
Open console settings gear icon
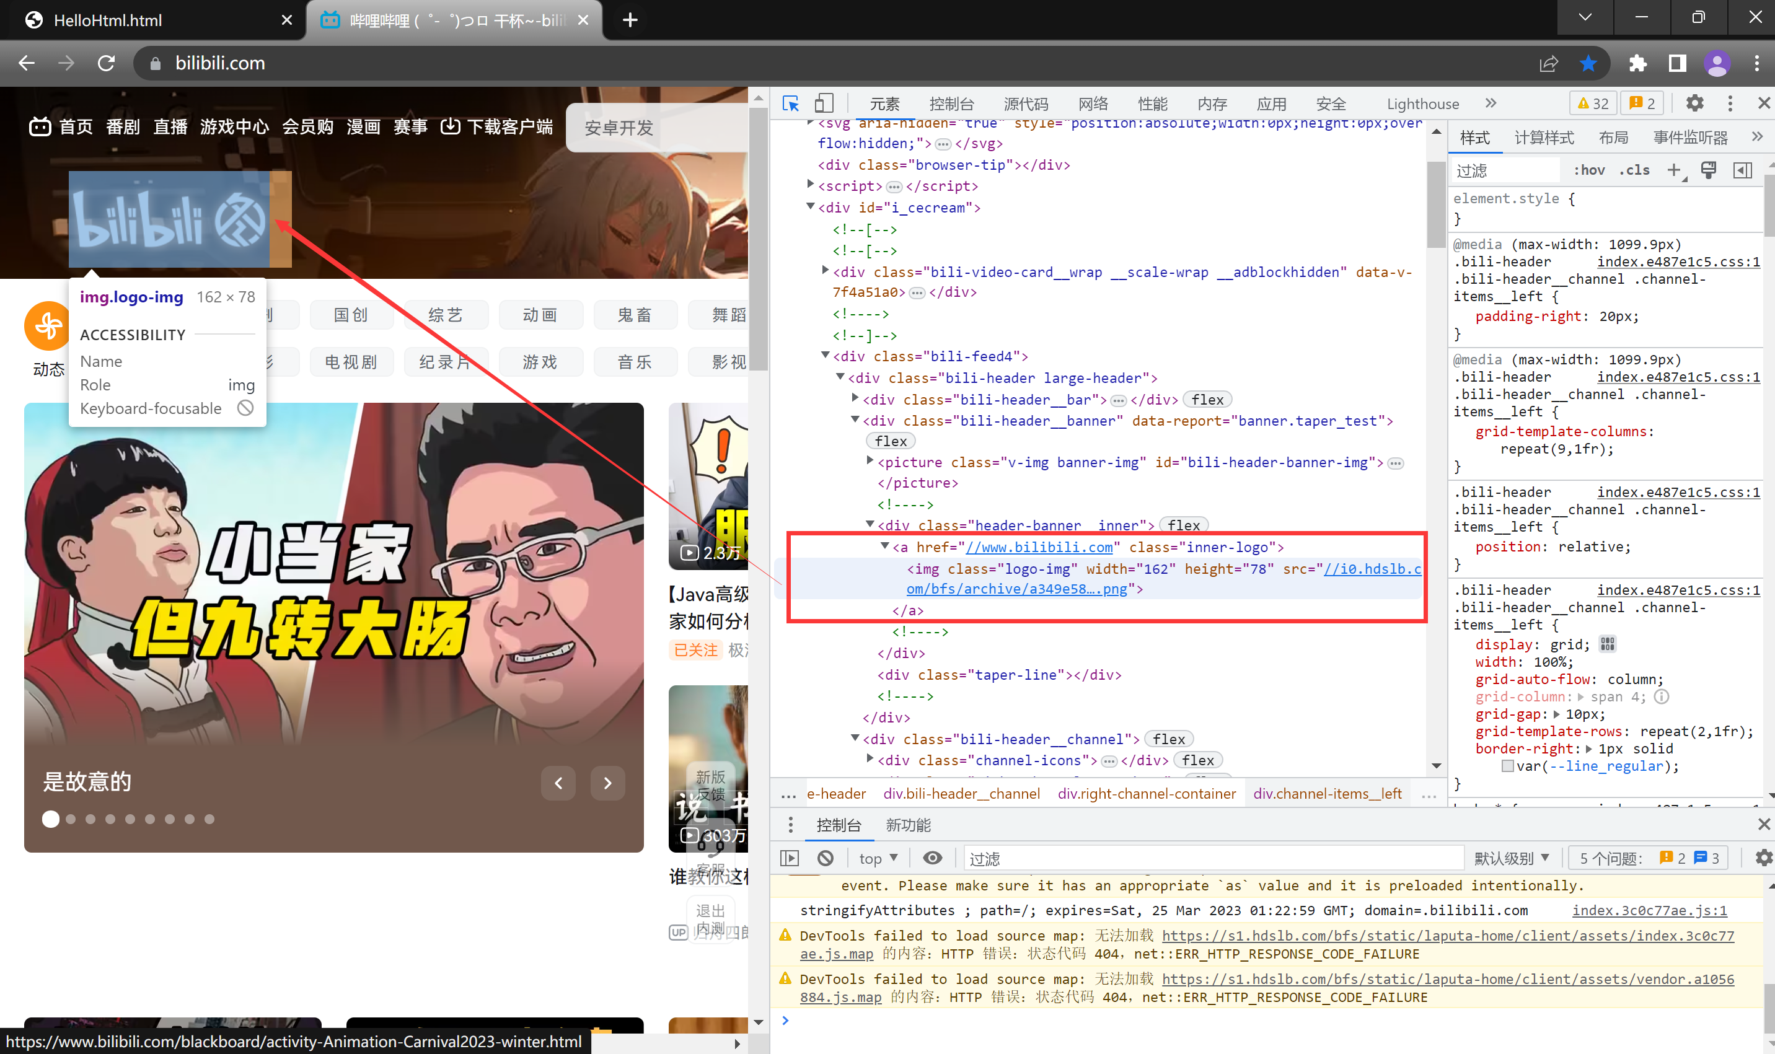pos(1764,858)
